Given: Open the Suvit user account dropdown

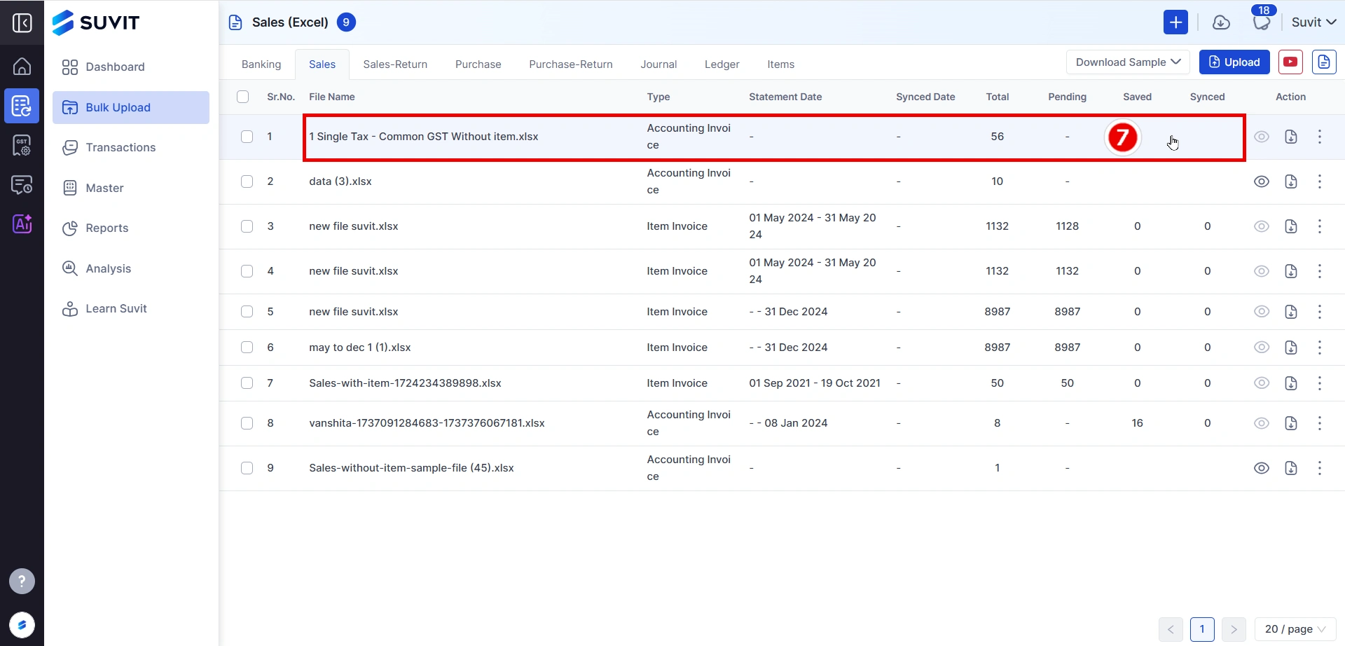Looking at the screenshot, I should point(1313,22).
